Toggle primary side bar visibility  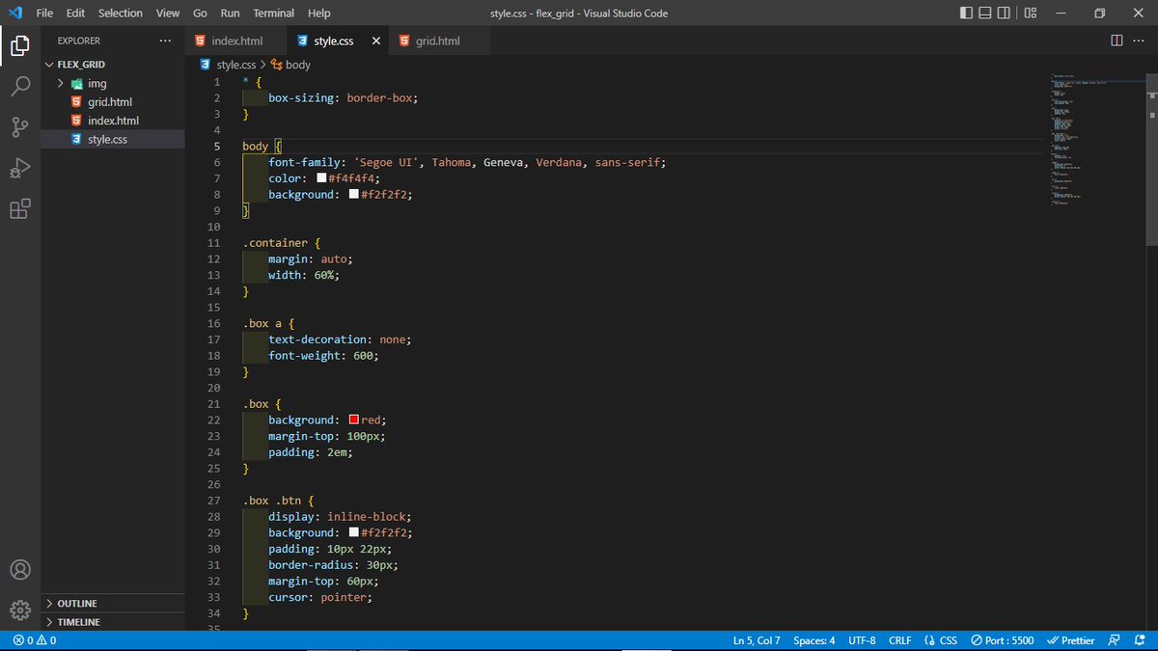967,13
